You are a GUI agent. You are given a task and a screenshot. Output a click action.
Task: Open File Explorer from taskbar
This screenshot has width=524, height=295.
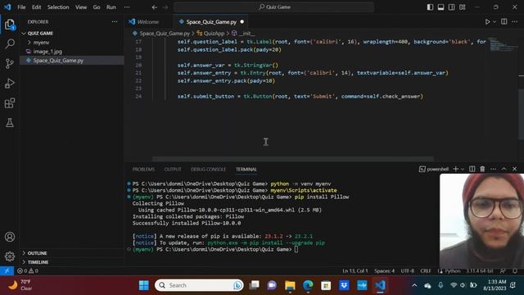tap(290, 285)
